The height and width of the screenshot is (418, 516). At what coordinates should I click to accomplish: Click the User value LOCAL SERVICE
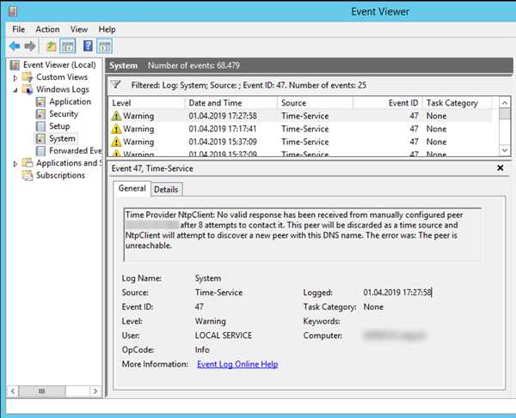coord(224,336)
